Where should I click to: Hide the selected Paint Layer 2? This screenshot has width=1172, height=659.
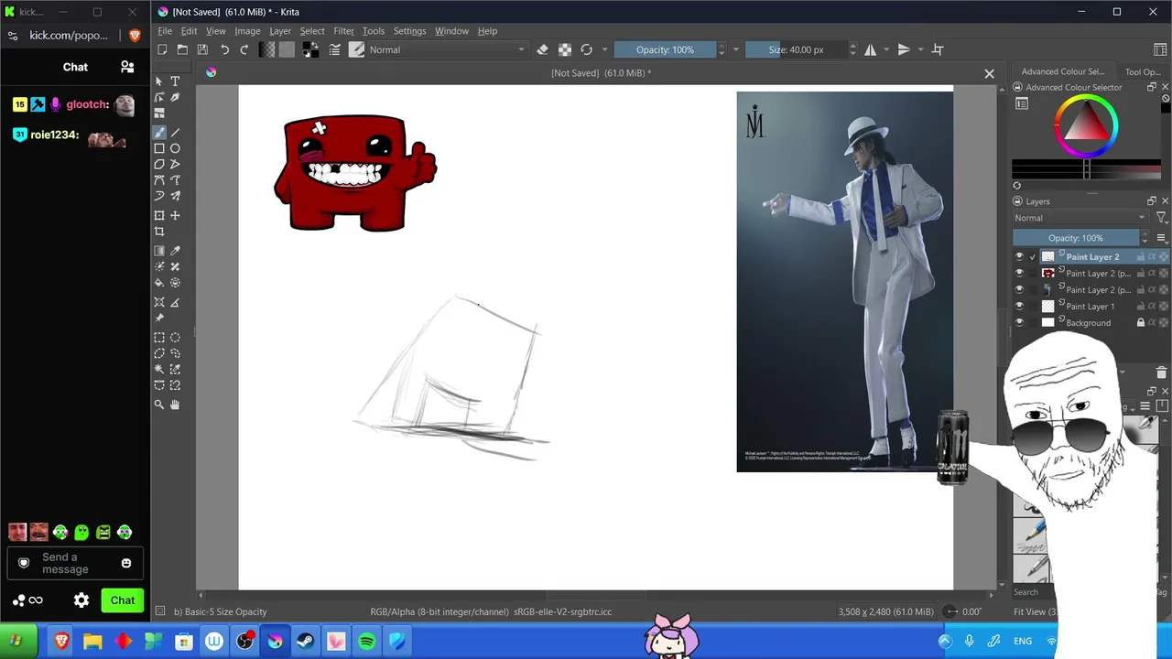click(x=1019, y=257)
